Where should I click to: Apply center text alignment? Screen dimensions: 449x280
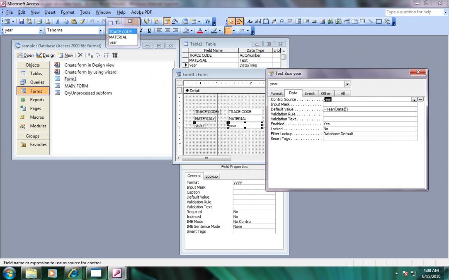(x=167, y=30)
